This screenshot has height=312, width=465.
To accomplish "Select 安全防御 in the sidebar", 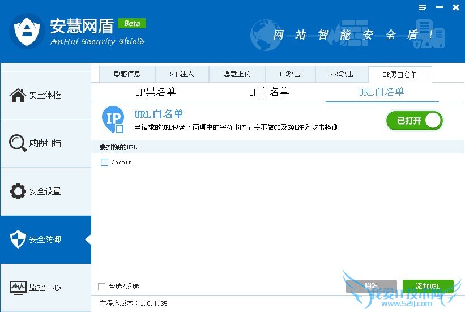I will (x=46, y=240).
